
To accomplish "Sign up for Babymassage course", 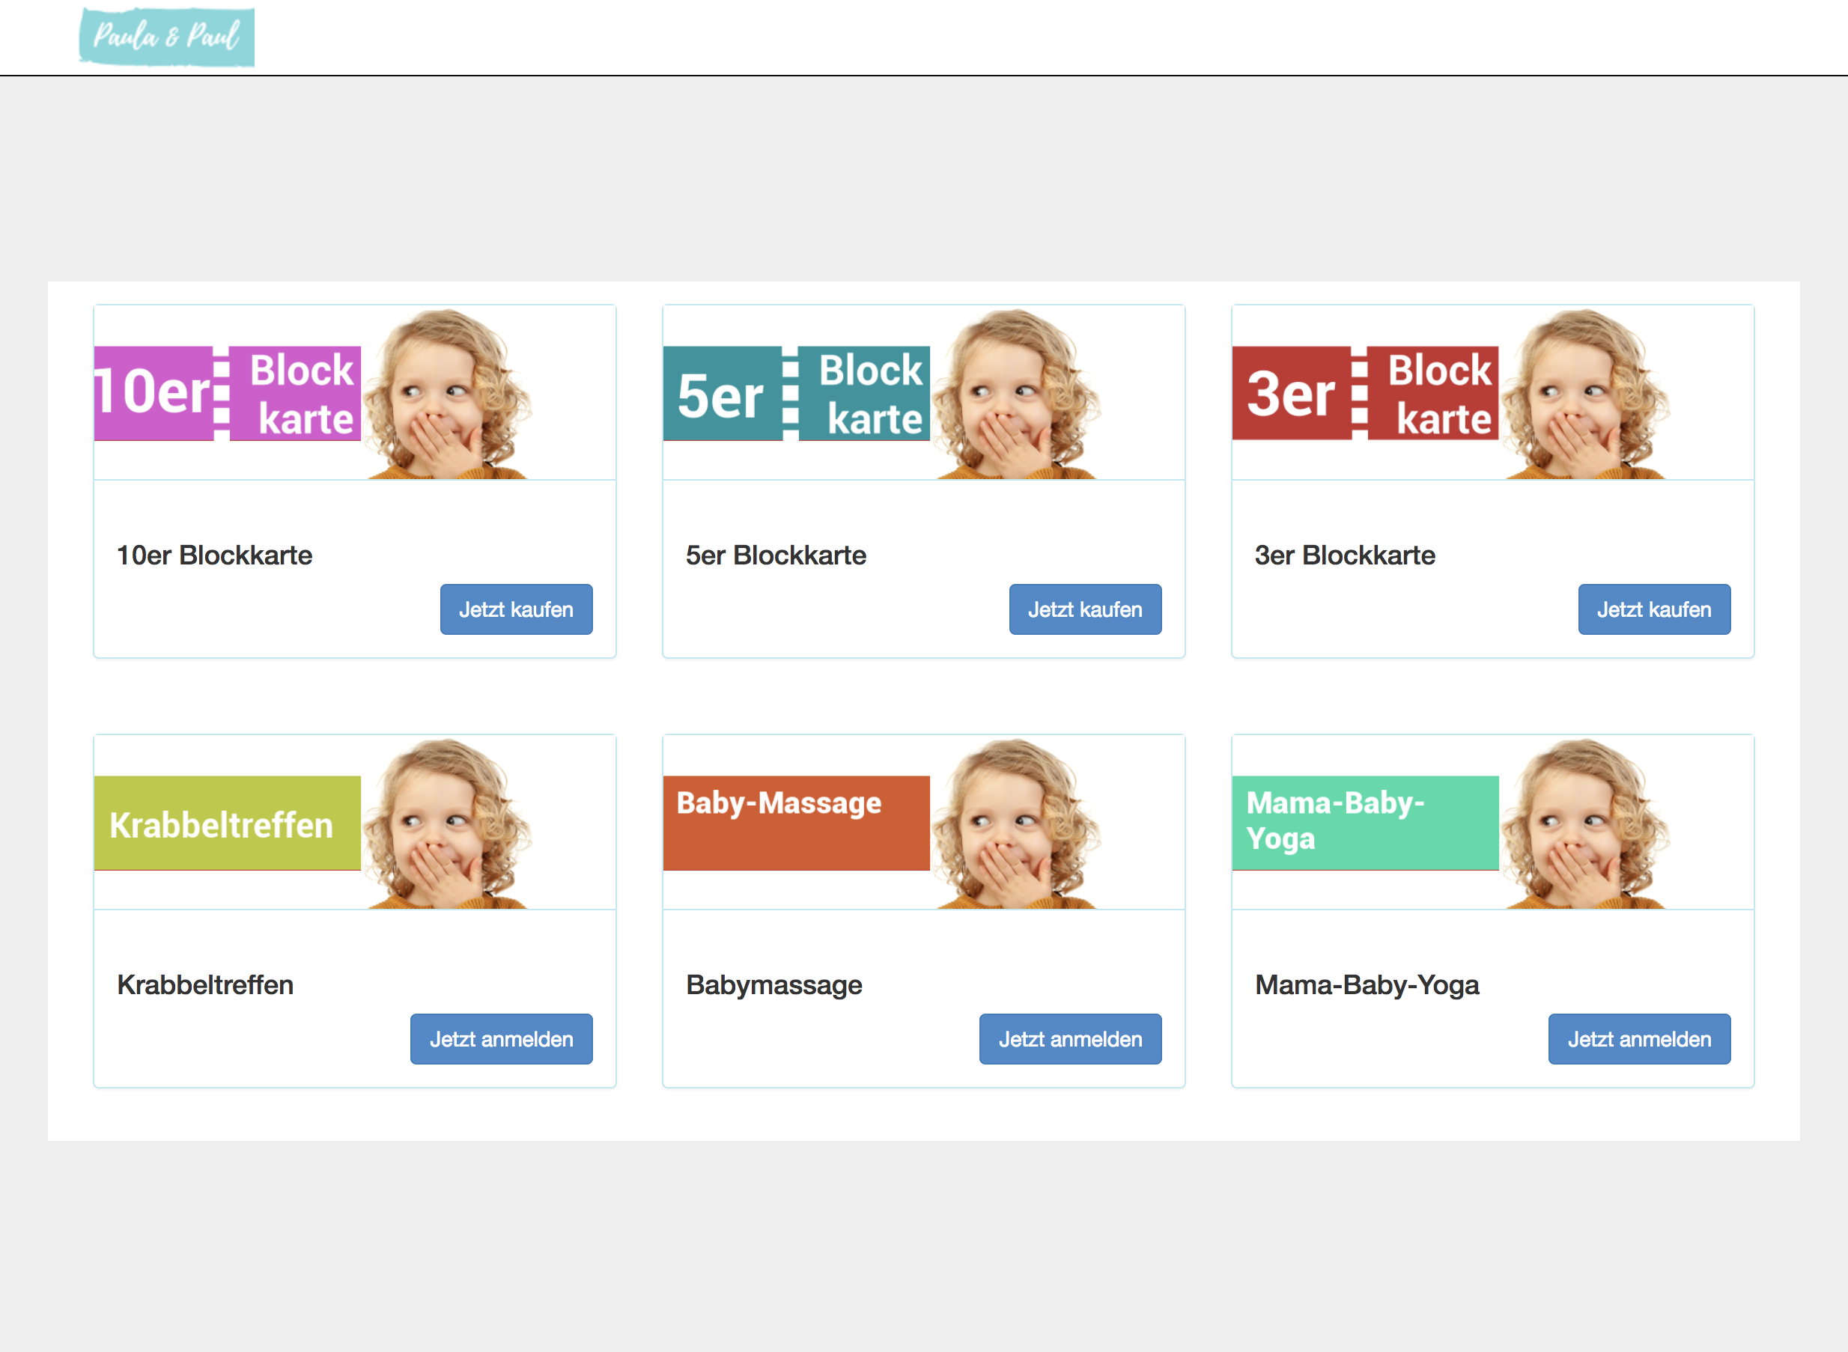I will tap(1070, 1038).
